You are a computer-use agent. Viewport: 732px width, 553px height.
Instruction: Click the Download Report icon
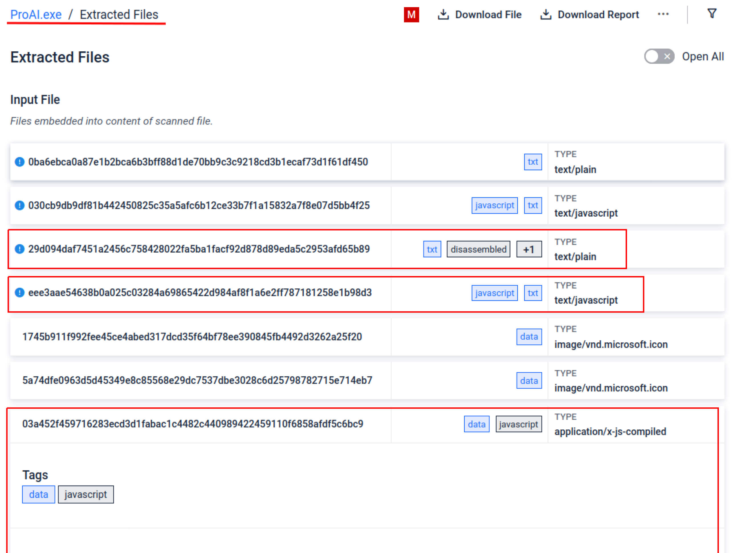pyautogui.click(x=546, y=15)
